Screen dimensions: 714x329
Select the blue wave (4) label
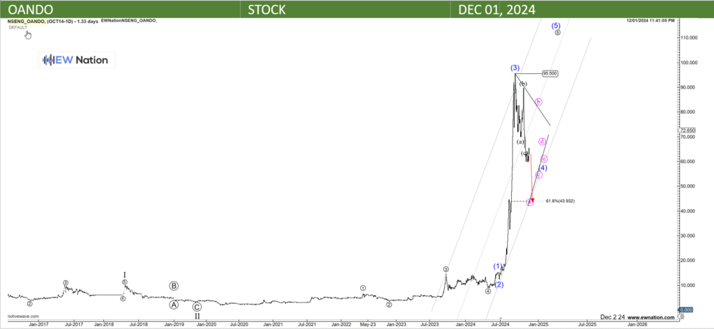click(x=542, y=168)
